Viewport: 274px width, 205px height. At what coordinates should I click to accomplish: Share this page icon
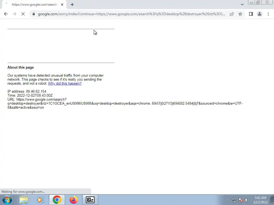click(232, 14)
